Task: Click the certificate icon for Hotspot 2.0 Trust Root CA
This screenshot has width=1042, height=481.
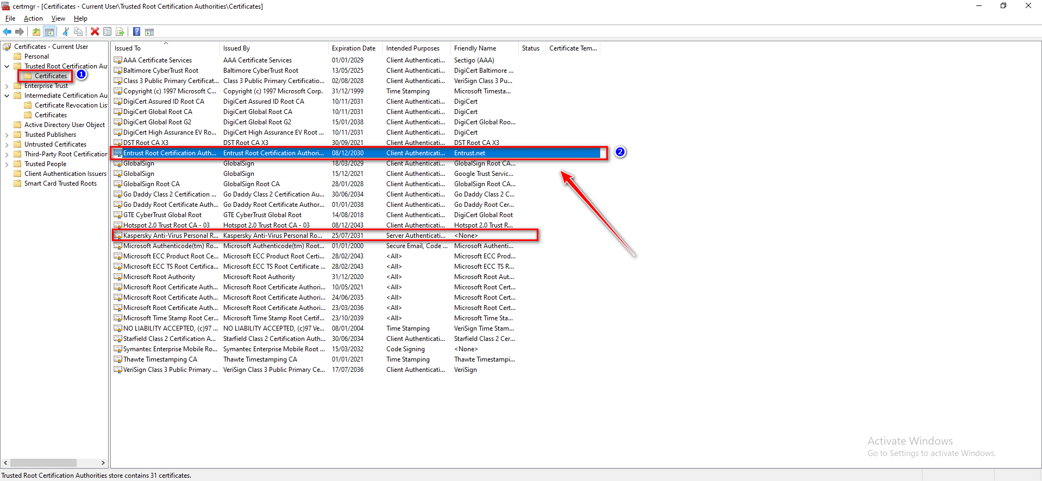Action: [x=118, y=225]
